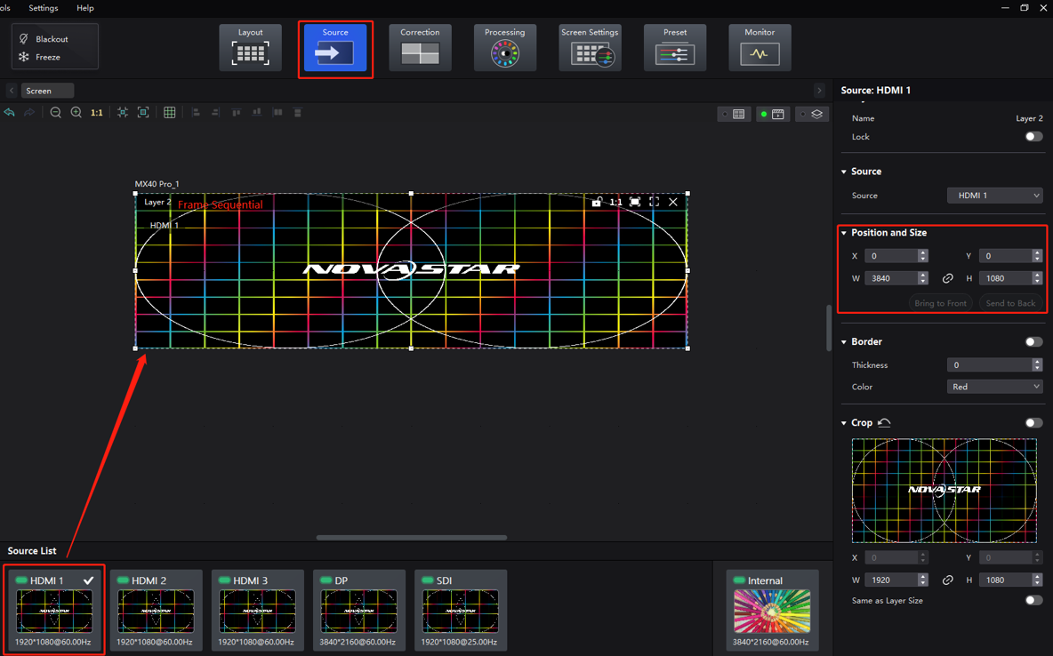Image resolution: width=1053 pixels, height=656 pixels.
Task: Click the horizontal canvas scrollbar
Action: (x=412, y=537)
